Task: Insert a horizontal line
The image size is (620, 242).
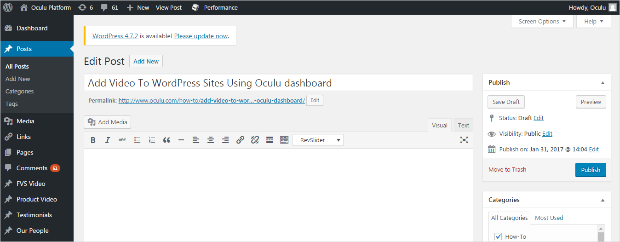Action: coord(181,140)
